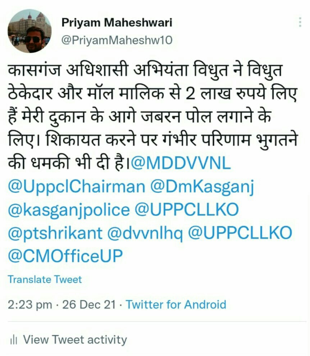Click the Hindi tweet text body

(153, 116)
